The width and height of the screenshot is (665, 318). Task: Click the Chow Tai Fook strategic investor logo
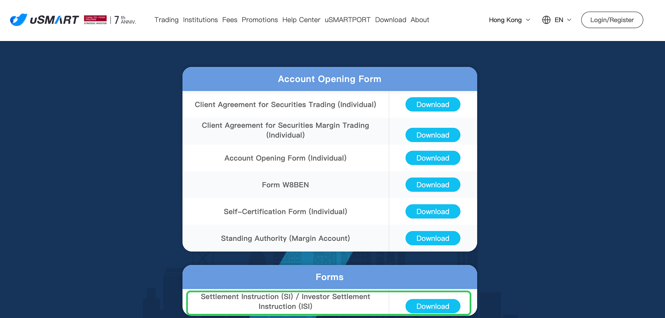coord(95,20)
